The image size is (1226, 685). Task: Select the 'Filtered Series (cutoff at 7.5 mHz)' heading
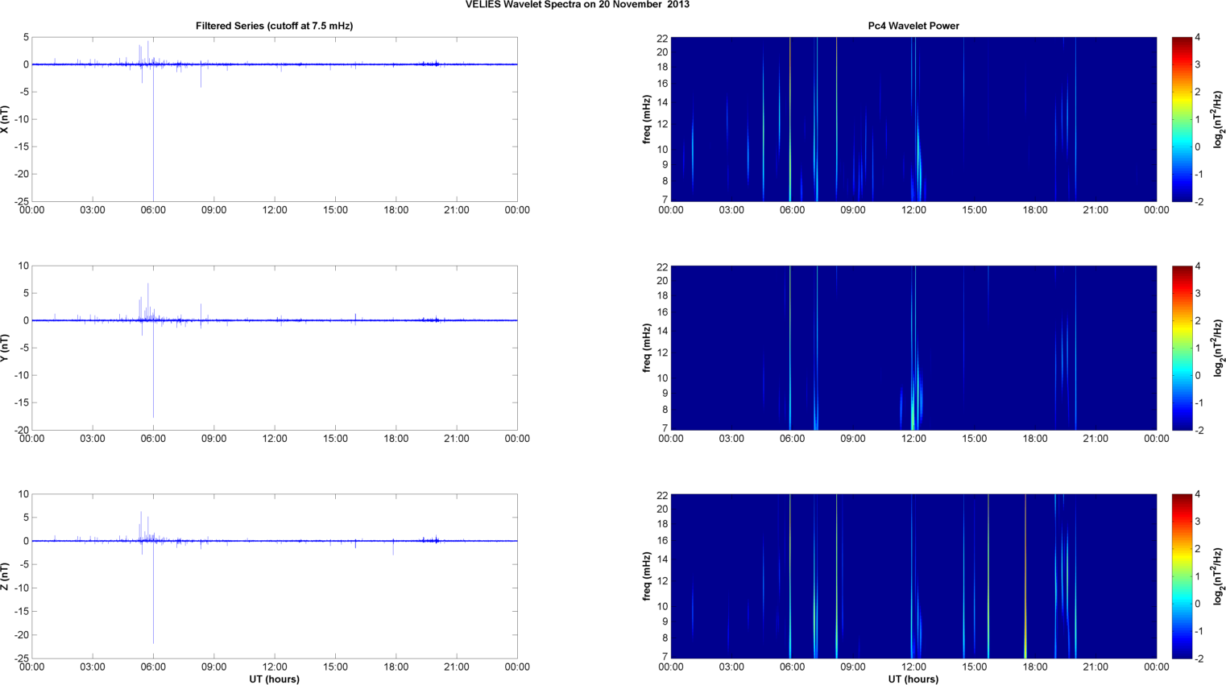coord(274,26)
